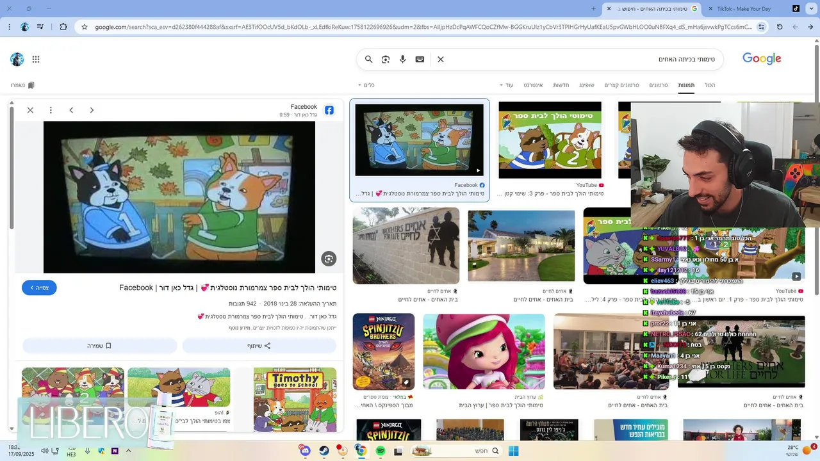This screenshot has width=820, height=461.
Task: Select the אינטרנט search tab
Action: 533,85
